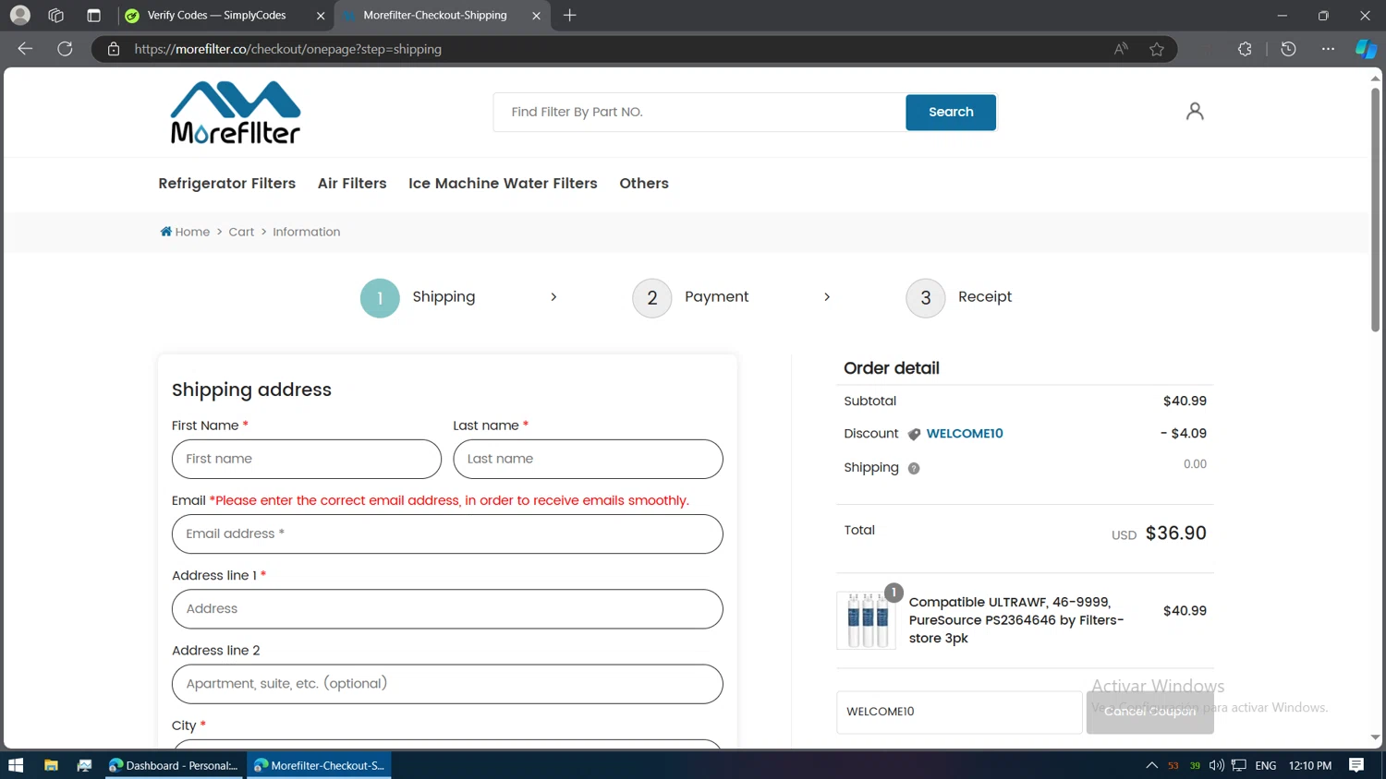Open browser history icon
Viewport: 1386px width, 779px height.
click(x=1288, y=49)
